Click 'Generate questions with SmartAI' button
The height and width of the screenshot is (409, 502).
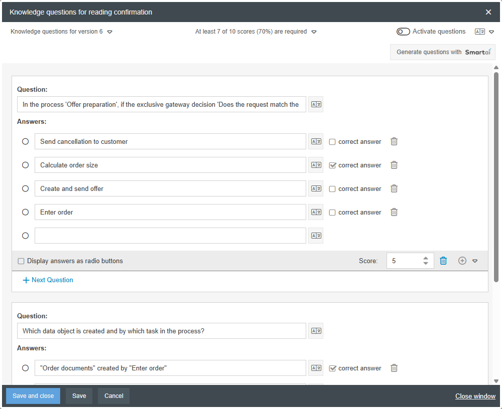click(442, 52)
